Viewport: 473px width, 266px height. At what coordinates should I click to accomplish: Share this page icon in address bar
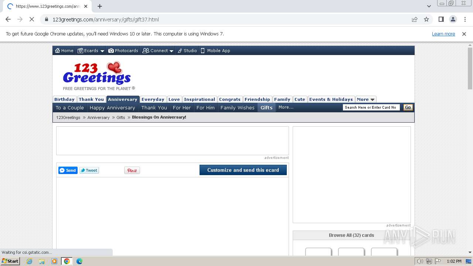coord(415,19)
